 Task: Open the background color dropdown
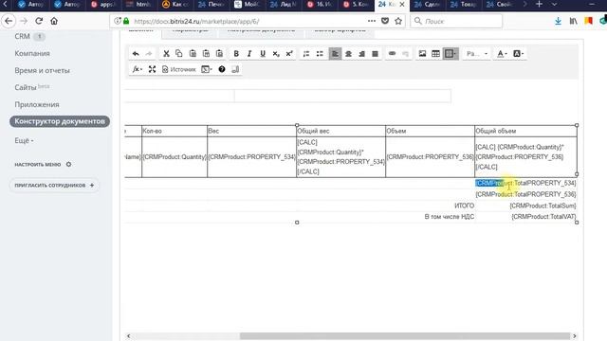[518, 54]
